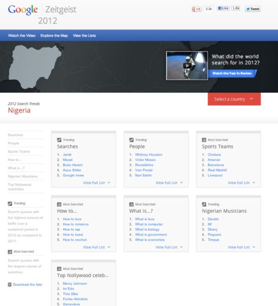Open the Asuu Strike search link
Image resolution: width=278 pixels, height=306 pixels.
72,170
